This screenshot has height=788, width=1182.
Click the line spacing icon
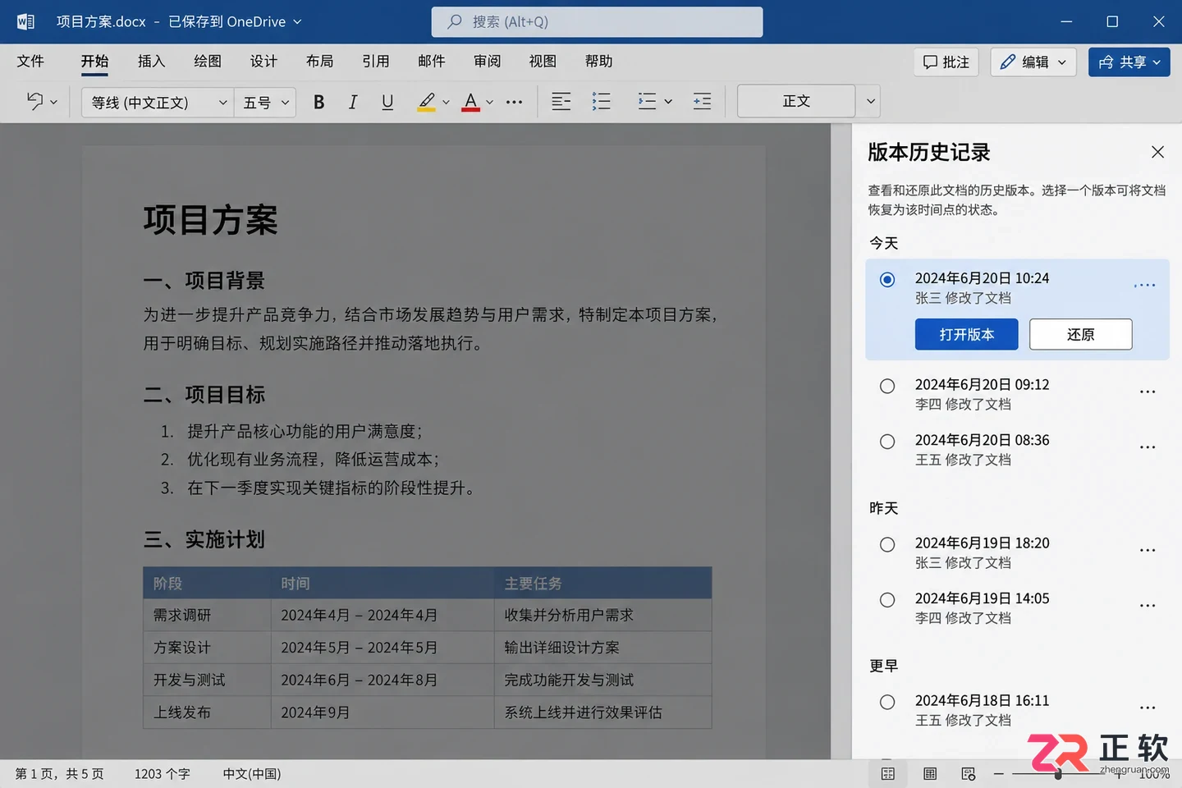click(648, 102)
